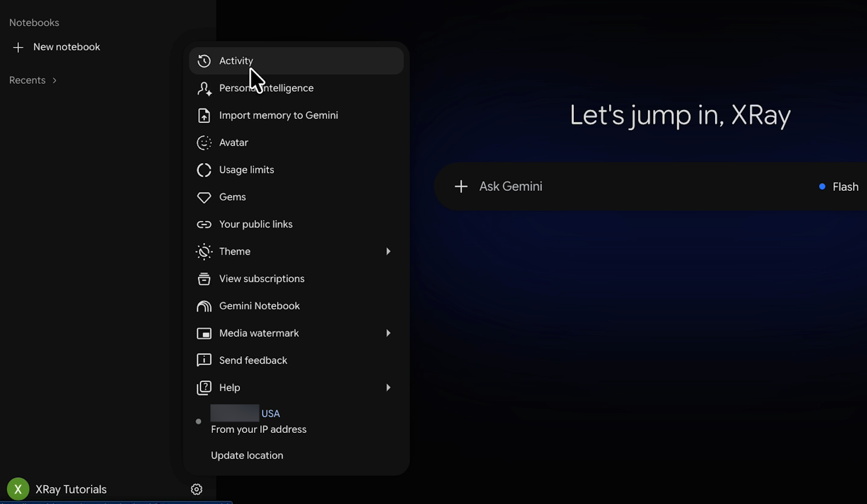867x504 pixels.
Task: Click the USA location link
Action: click(270, 413)
